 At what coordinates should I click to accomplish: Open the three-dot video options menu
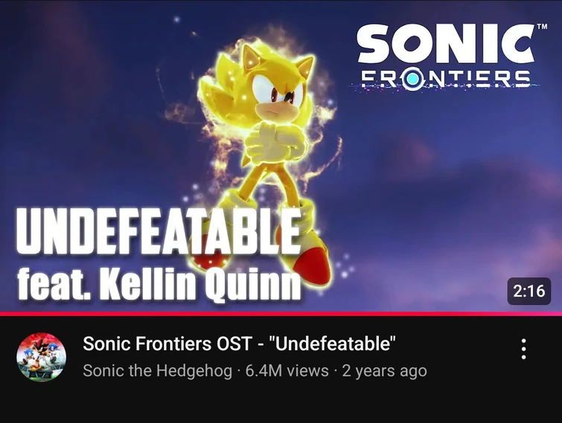tap(523, 349)
